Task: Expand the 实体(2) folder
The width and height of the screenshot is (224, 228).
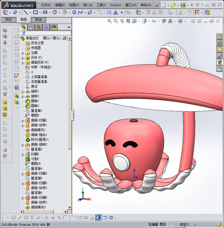Action: pos(23,58)
